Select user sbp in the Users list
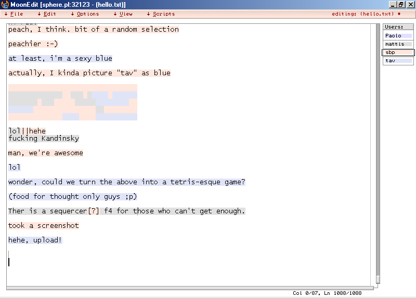The image size is (416, 299). pos(398,52)
